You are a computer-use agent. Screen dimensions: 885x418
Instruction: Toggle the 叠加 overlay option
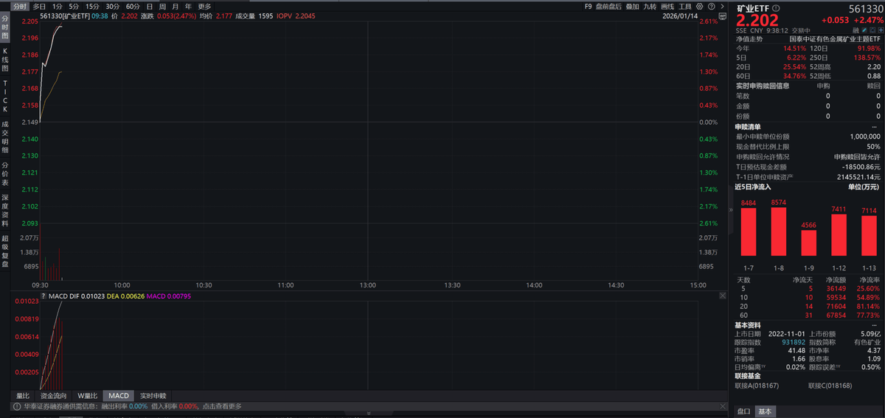[632, 6]
